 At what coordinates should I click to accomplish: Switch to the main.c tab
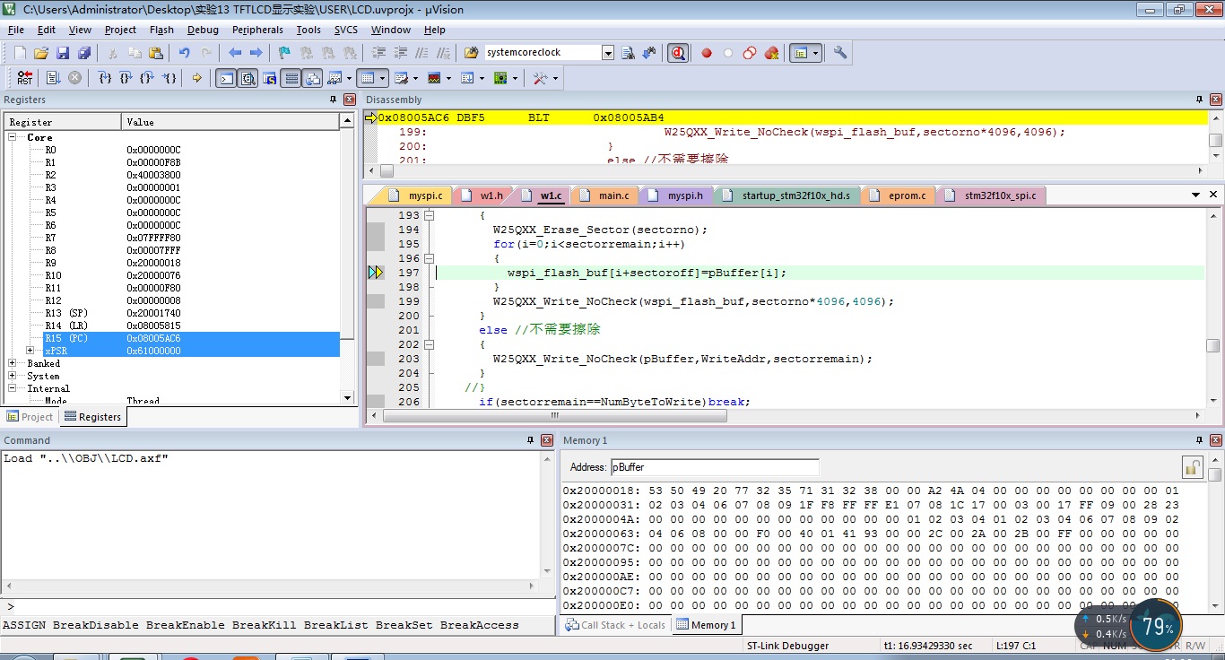click(x=613, y=195)
